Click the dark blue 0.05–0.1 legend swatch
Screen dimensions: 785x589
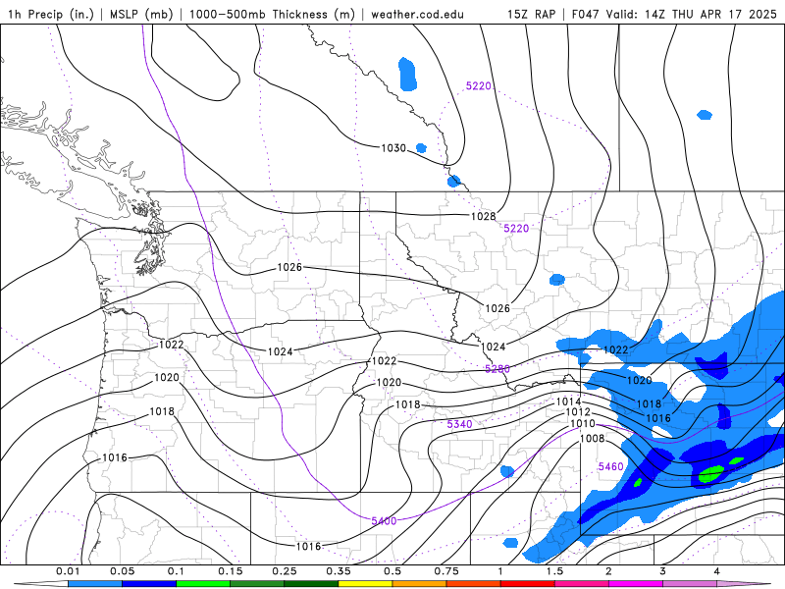click(x=149, y=584)
